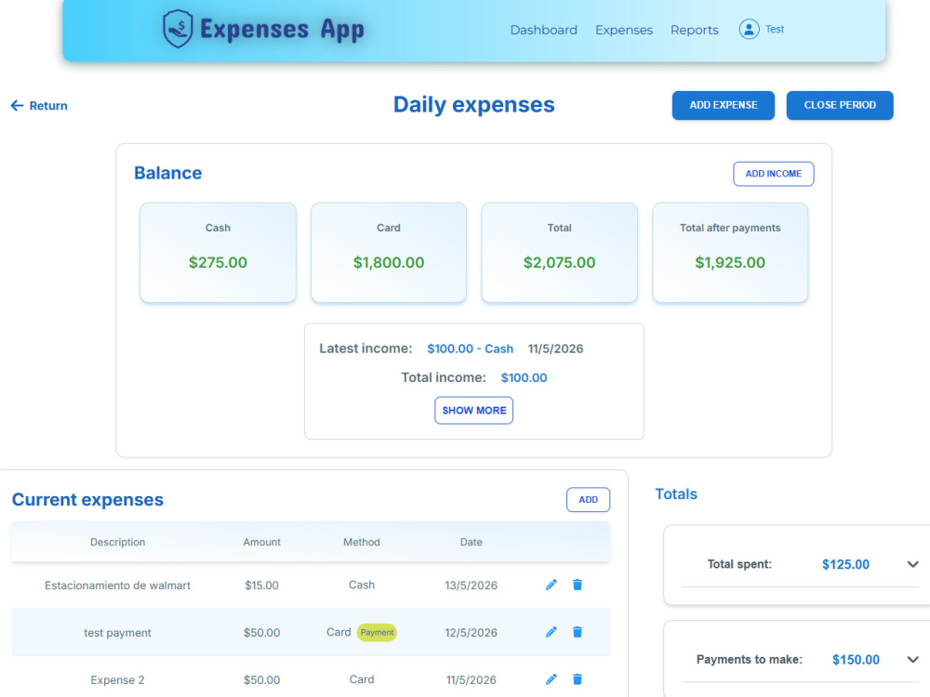Screen dimensions: 930x697
Task: Click the Amount column header
Action: (x=261, y=542)
